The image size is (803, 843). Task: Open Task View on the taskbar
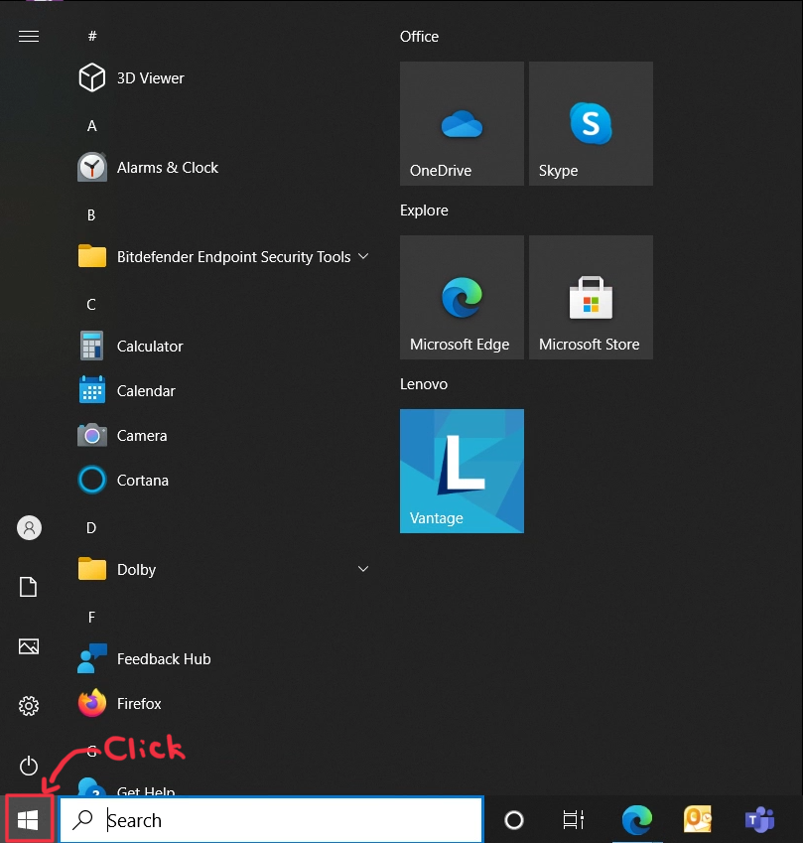click(573, 820)
